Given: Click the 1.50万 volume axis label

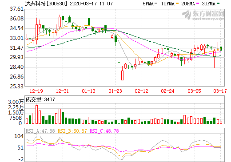Looking at the screenshot, I should (16, 113).
